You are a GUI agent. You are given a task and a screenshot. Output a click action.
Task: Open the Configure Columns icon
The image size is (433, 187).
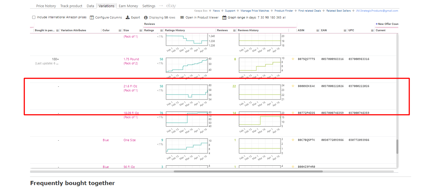(92, 17)
